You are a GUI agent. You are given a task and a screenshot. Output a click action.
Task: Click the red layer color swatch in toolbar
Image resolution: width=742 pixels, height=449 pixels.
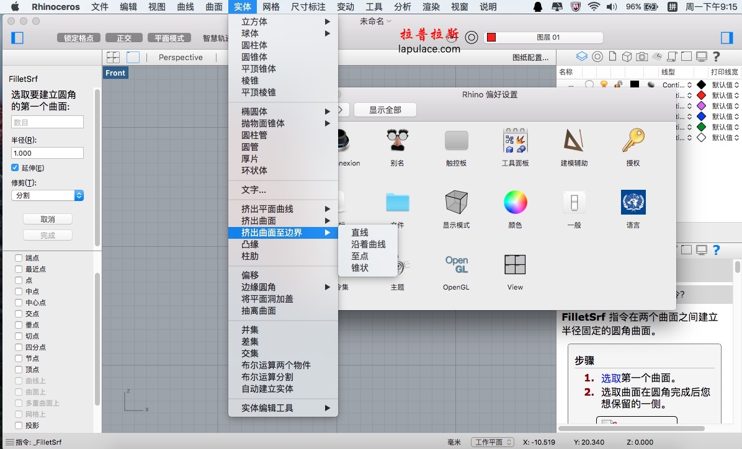491,37
